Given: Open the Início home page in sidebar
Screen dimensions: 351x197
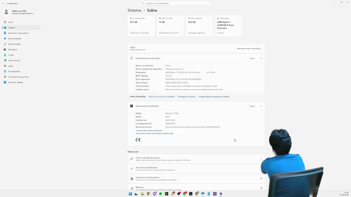Looking at the screenshot, I should 21,22.
